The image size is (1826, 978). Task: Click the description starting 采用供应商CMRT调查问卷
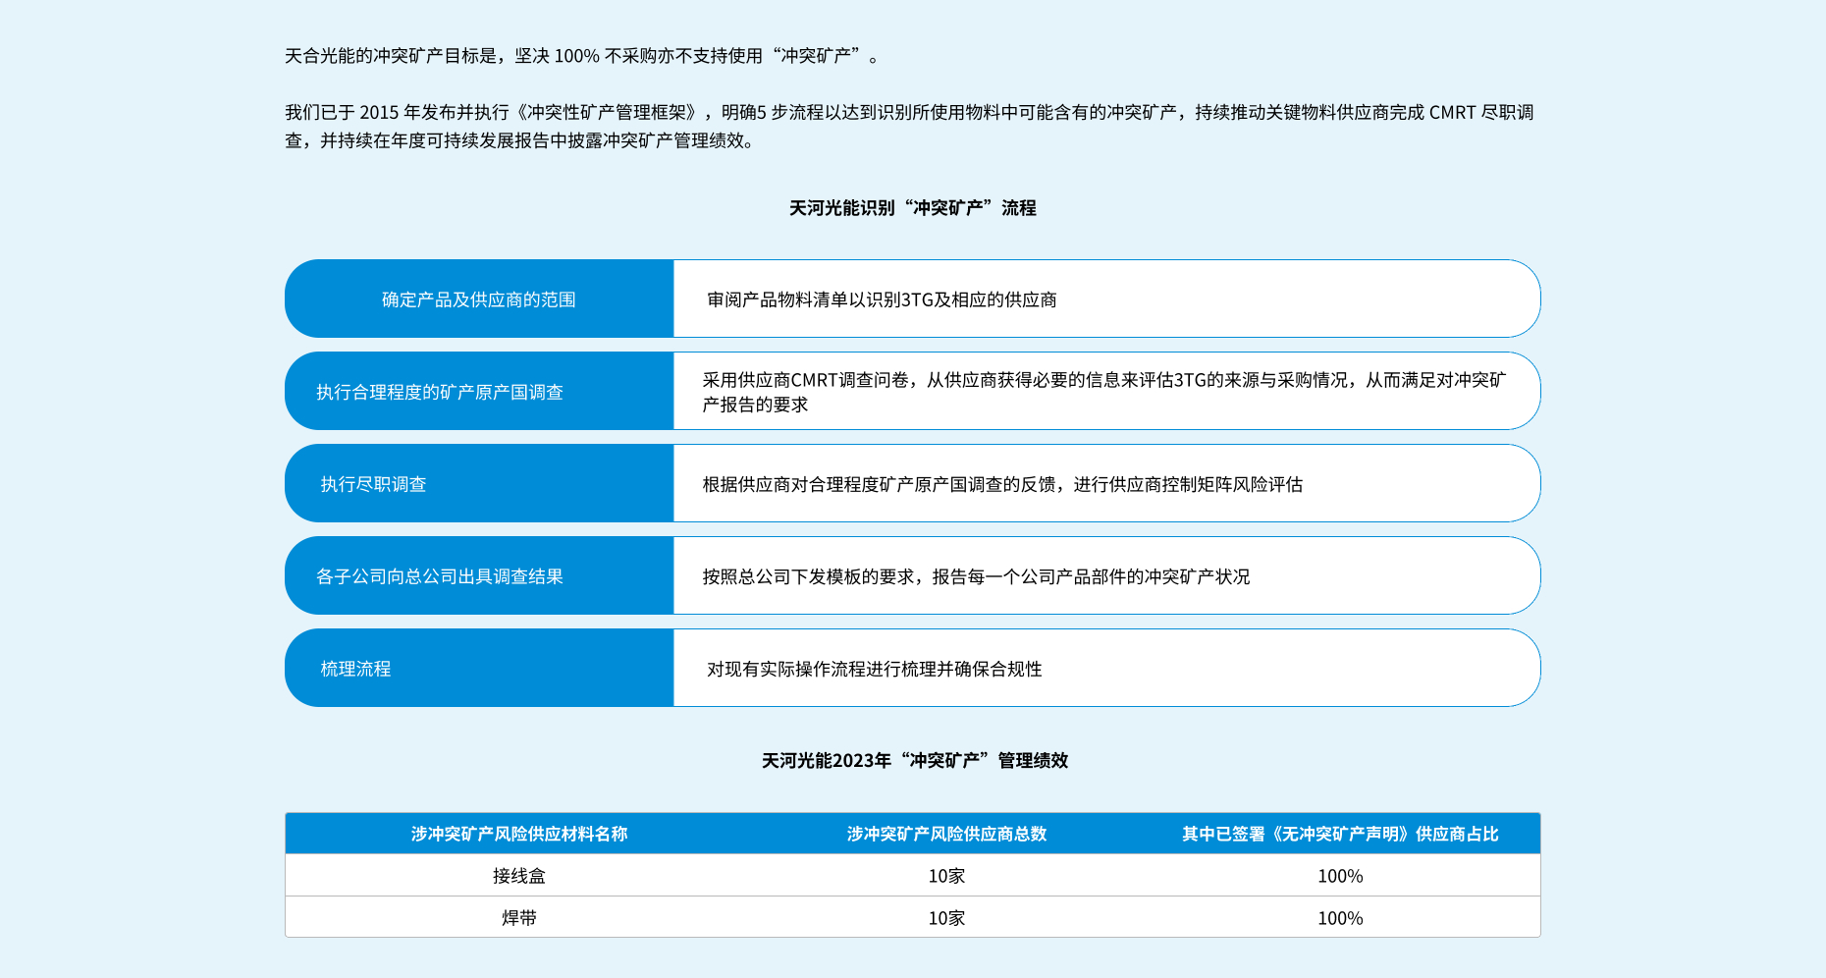[1103, 392]
